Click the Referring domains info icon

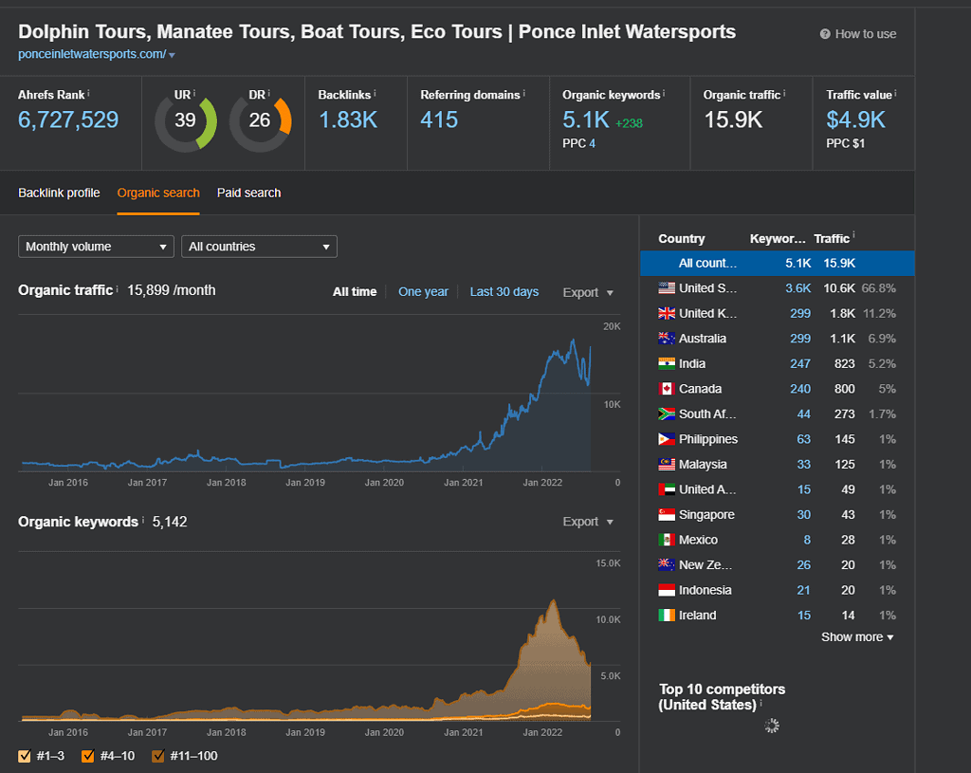pos(524,94)
